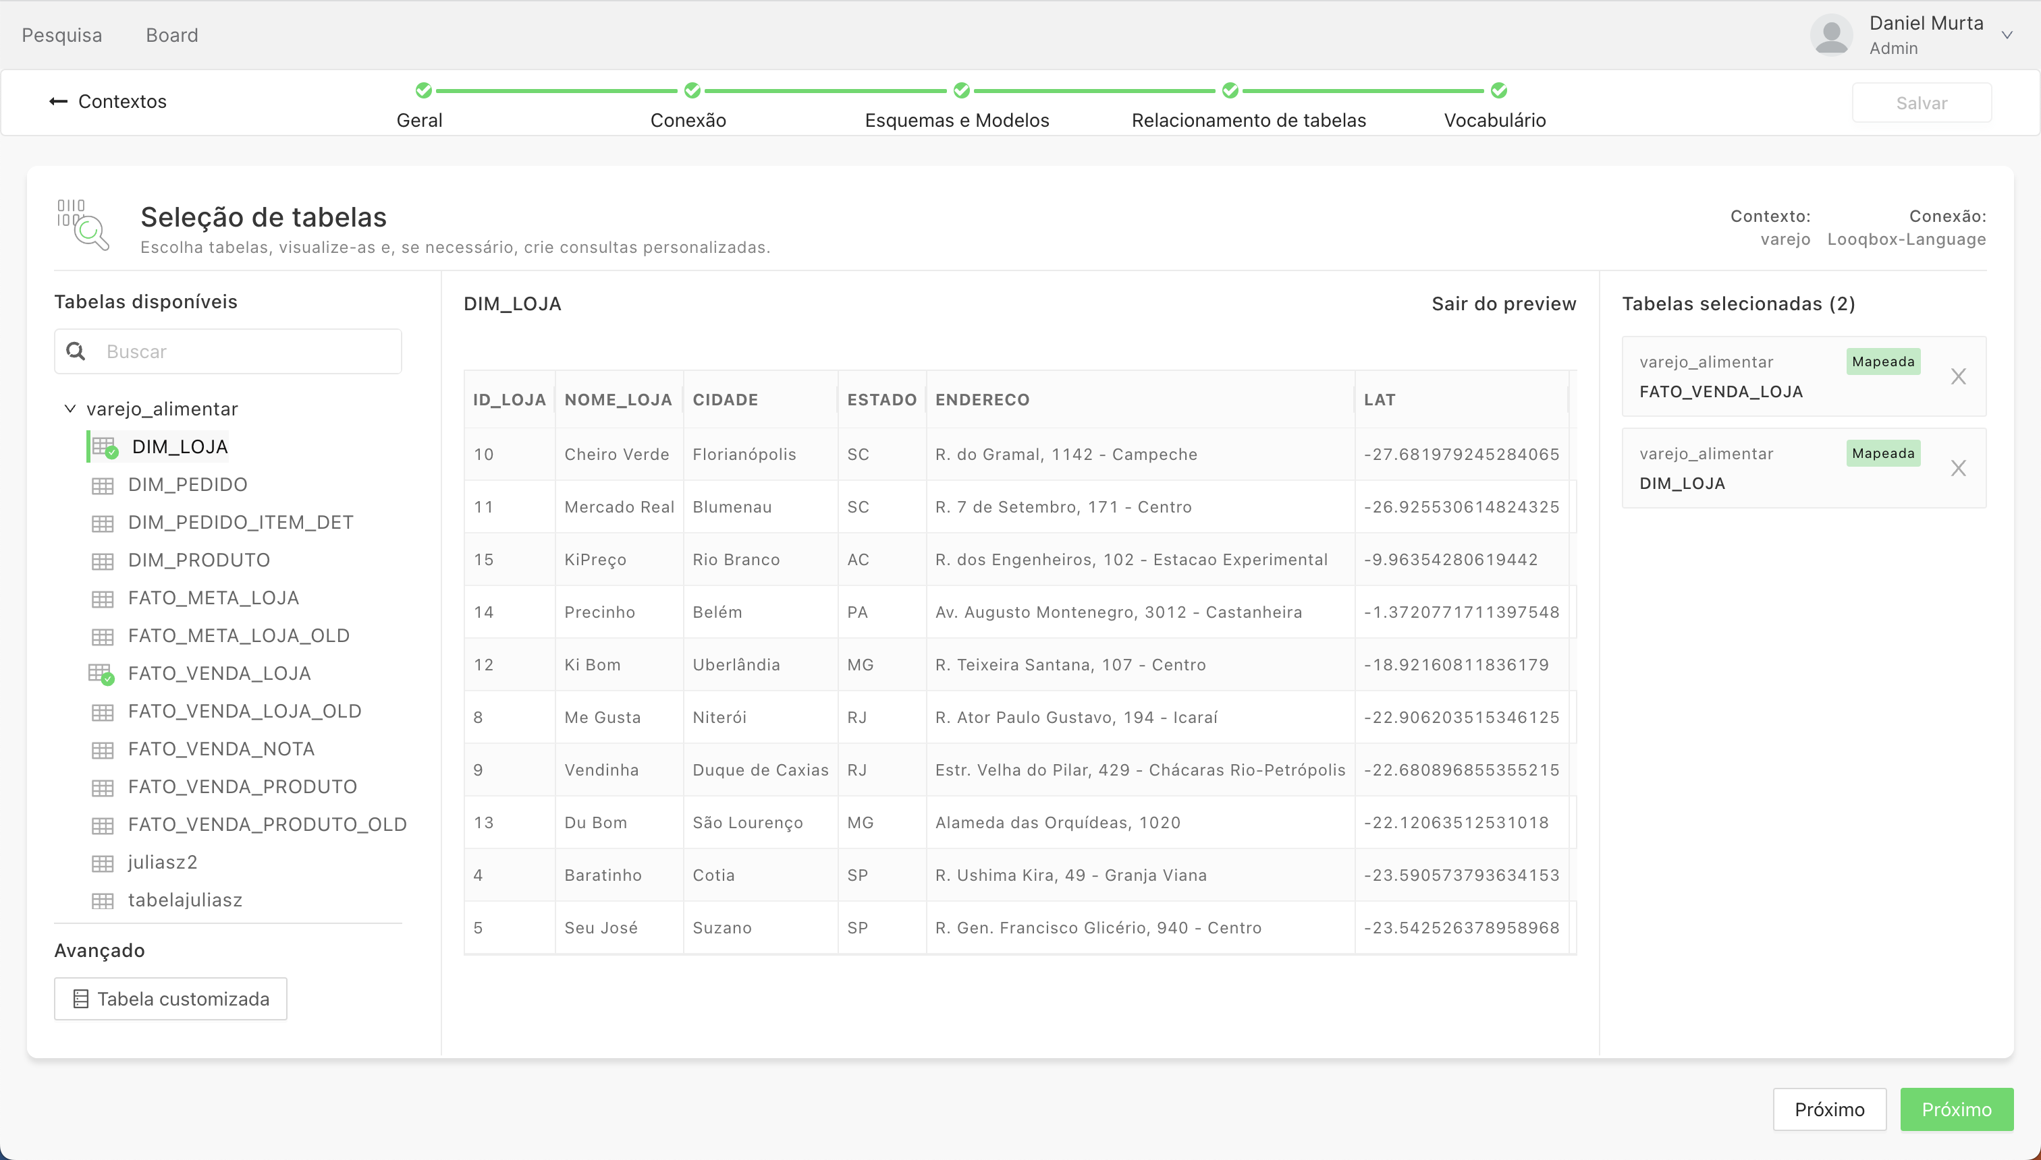Open the Daniel Murta user dropdown
Image resolution: width=2041 pixels, height=1160 pixels.
click(x=2007, y=35)
